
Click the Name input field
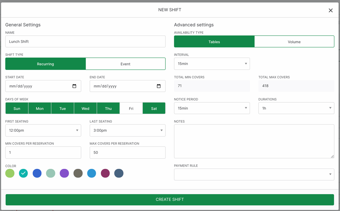(x=85, y=42)
